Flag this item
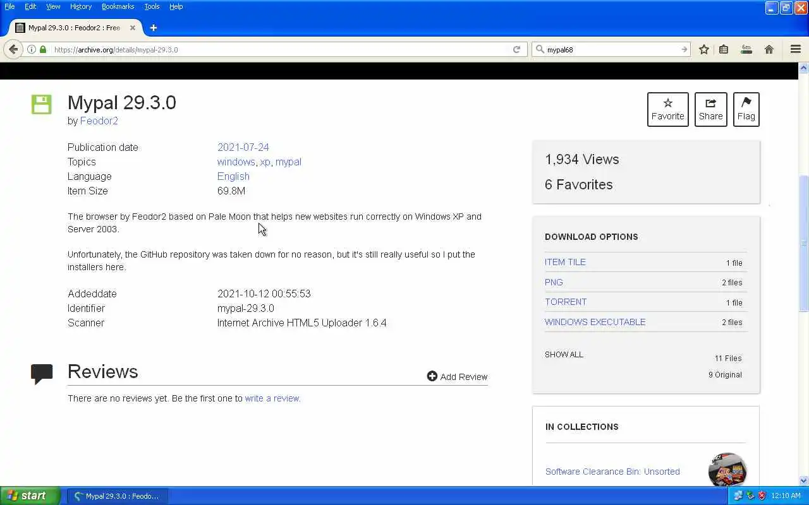Screen dimensions: 809x505 click(x=746, y=109)
